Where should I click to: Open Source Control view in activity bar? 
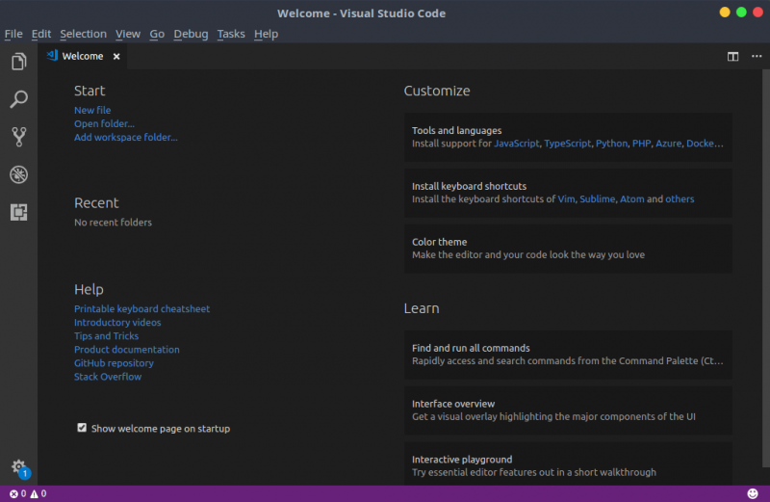(x=18, y=137)
